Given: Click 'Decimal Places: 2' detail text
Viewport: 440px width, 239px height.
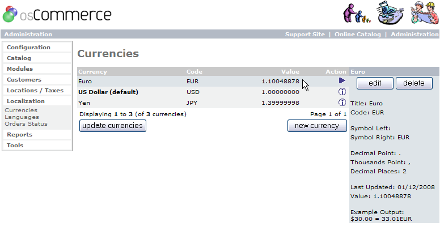Looking at the screenshot, I should pos(378,172).
